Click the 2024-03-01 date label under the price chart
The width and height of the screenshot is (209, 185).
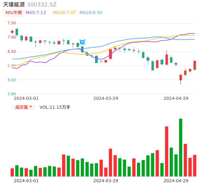26,98
